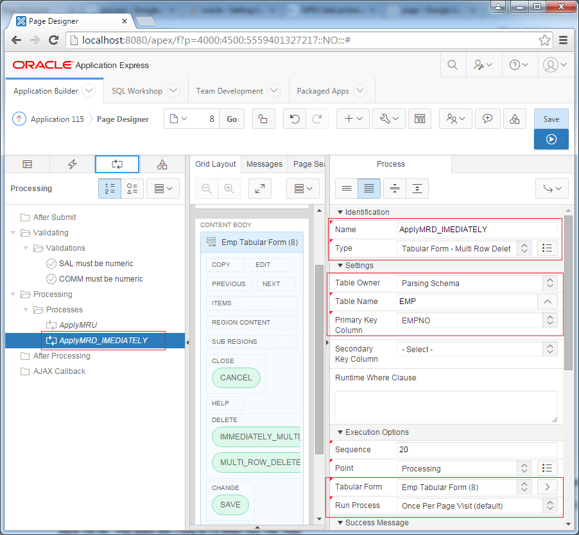The height and width of the screenshot is (535, 579).
Task: Click the Save button
Action: click(x=551, y=119)
